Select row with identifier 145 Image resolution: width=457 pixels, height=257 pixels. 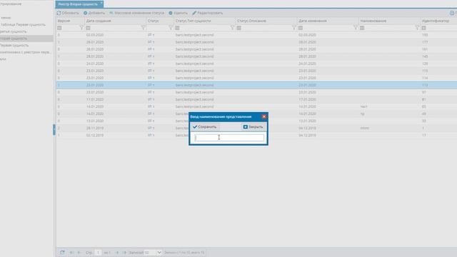[256, 56]
